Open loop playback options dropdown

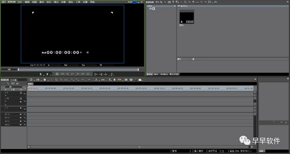(91, 75)
